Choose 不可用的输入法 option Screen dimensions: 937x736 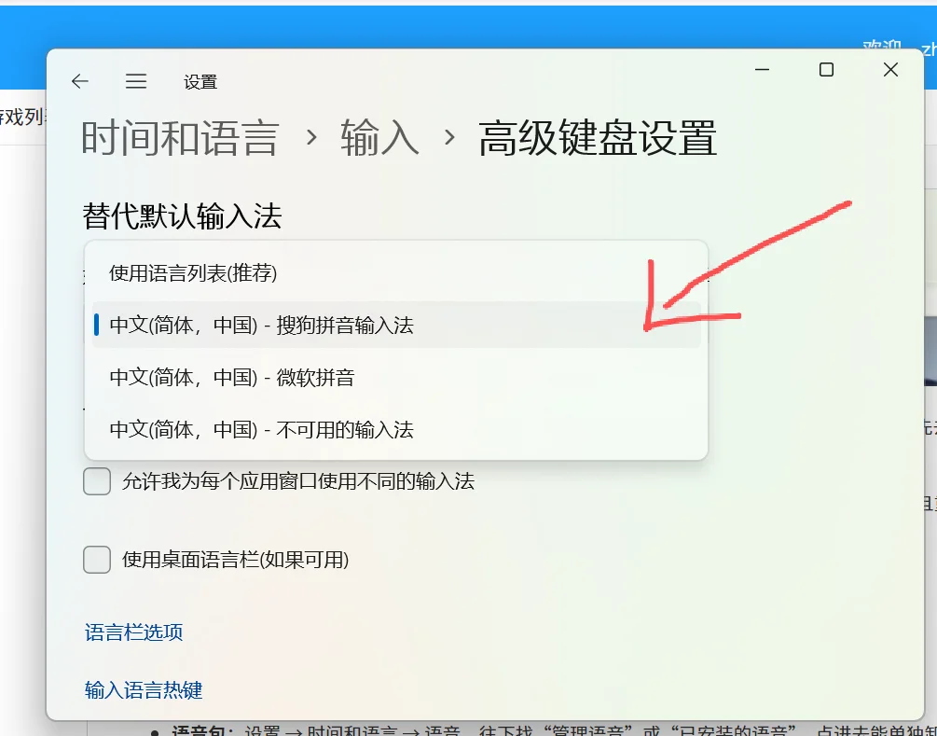click(396, 429)
